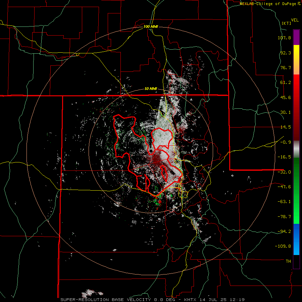Click the 92.3 scale value

click(x=286, y=53)
